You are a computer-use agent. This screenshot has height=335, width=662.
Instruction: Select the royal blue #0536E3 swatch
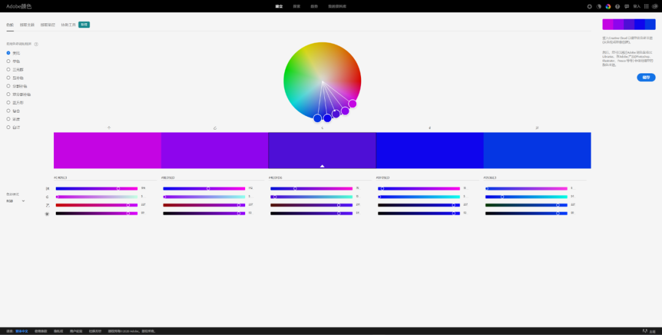(x=537, y=150)
